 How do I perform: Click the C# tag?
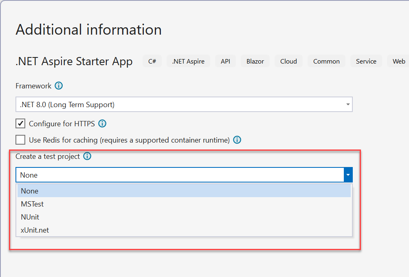[152, 61]
